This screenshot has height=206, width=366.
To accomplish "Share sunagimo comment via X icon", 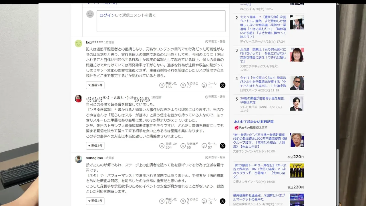I will [x=222, y=201].
